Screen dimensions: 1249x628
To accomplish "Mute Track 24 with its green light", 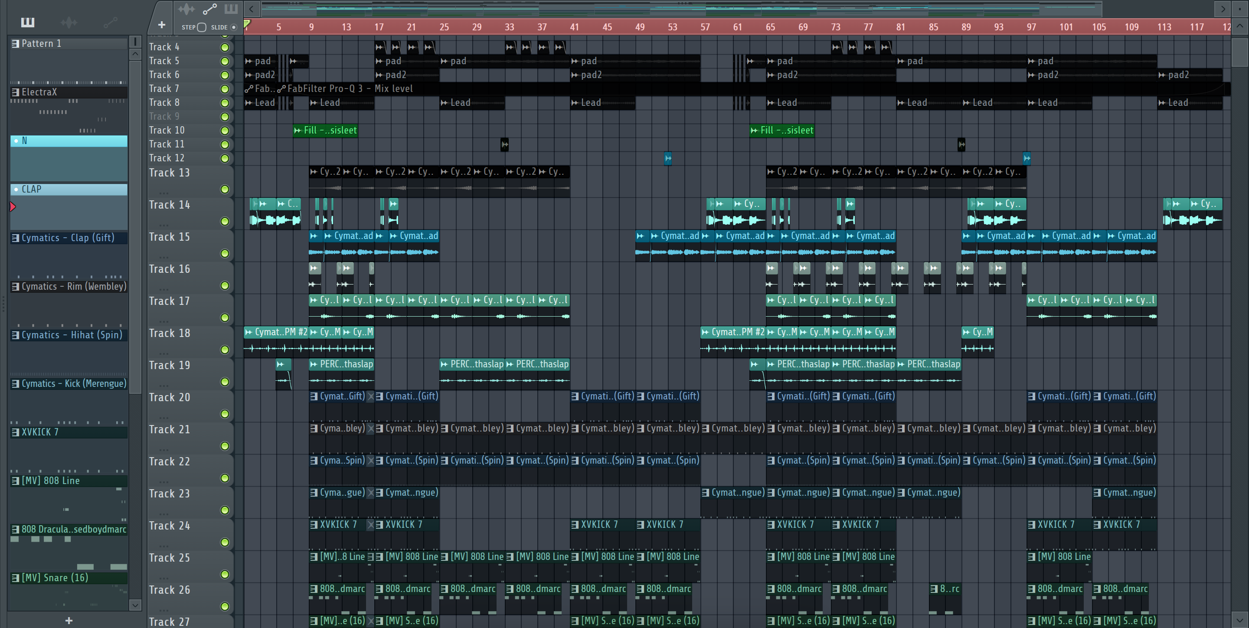I will click(x=225, y=542).
